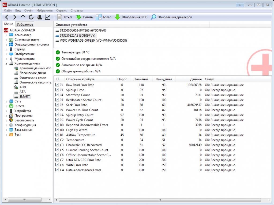Click the Мультимедиа speaker icon
Viewport: 274px width, 205px height.
(x=11, y=59)
